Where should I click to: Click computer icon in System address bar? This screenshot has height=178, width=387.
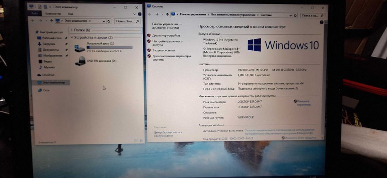pyautogui.click(x=173, y=15)
